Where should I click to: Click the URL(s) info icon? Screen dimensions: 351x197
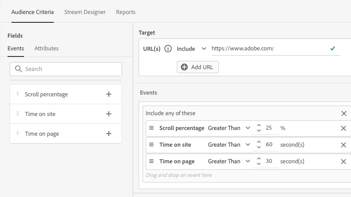pyautogui.click(x=168, y=49)
